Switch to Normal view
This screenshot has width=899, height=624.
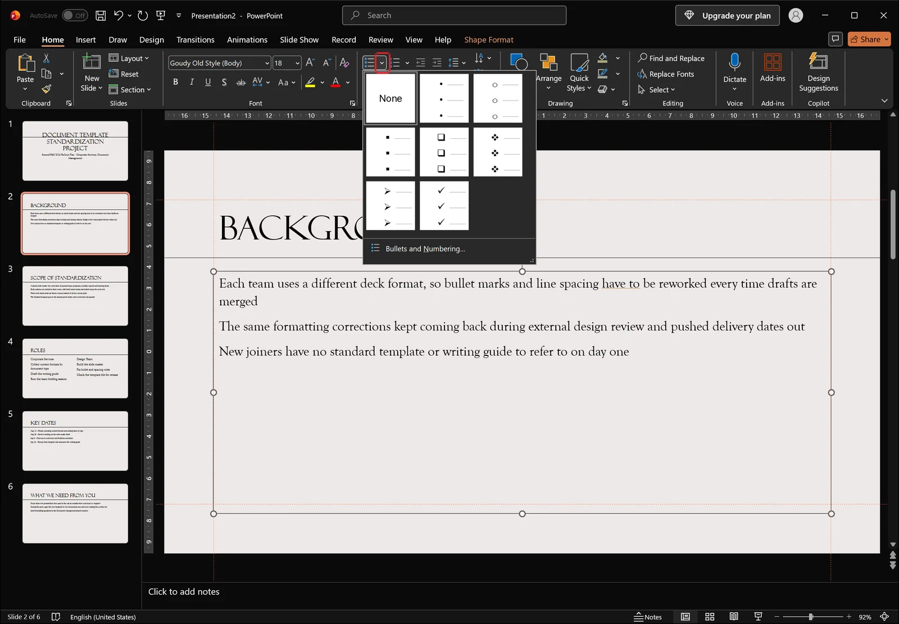(685, 617)
